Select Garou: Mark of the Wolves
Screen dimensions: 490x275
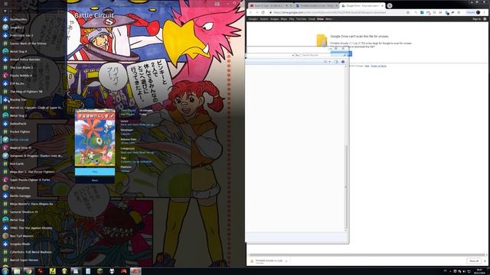[28, 44]
